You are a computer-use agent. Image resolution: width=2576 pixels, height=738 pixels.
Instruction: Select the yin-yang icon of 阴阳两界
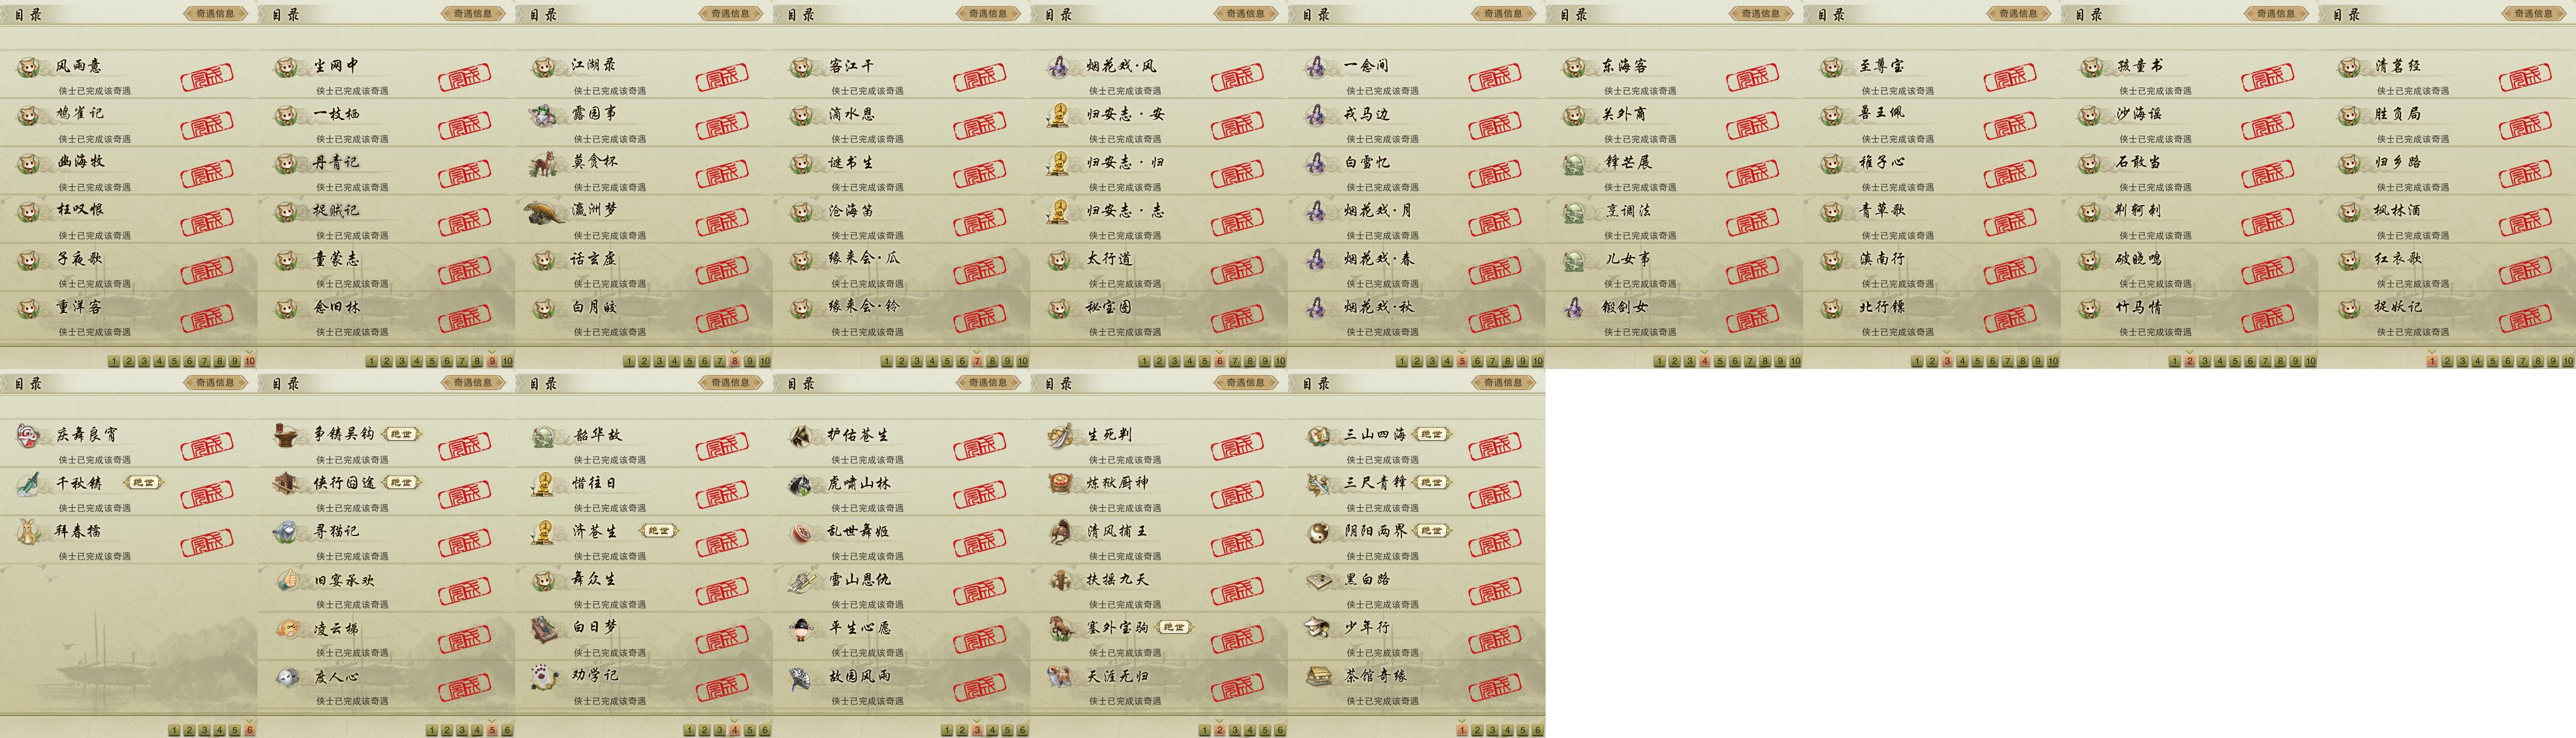(1318, 532)
